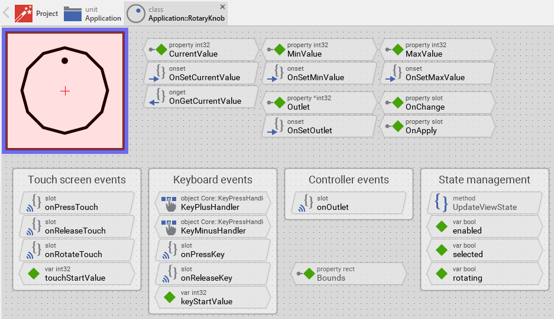Select the rotary knob preview thumbnail
Viewport: 554px width, 319px height.
click(x=65, y=90)
